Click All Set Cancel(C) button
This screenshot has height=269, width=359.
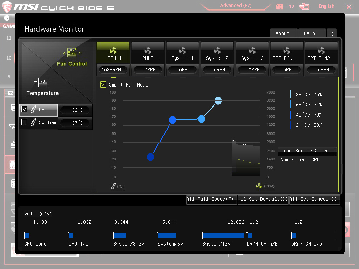click(x=314, y=199)
